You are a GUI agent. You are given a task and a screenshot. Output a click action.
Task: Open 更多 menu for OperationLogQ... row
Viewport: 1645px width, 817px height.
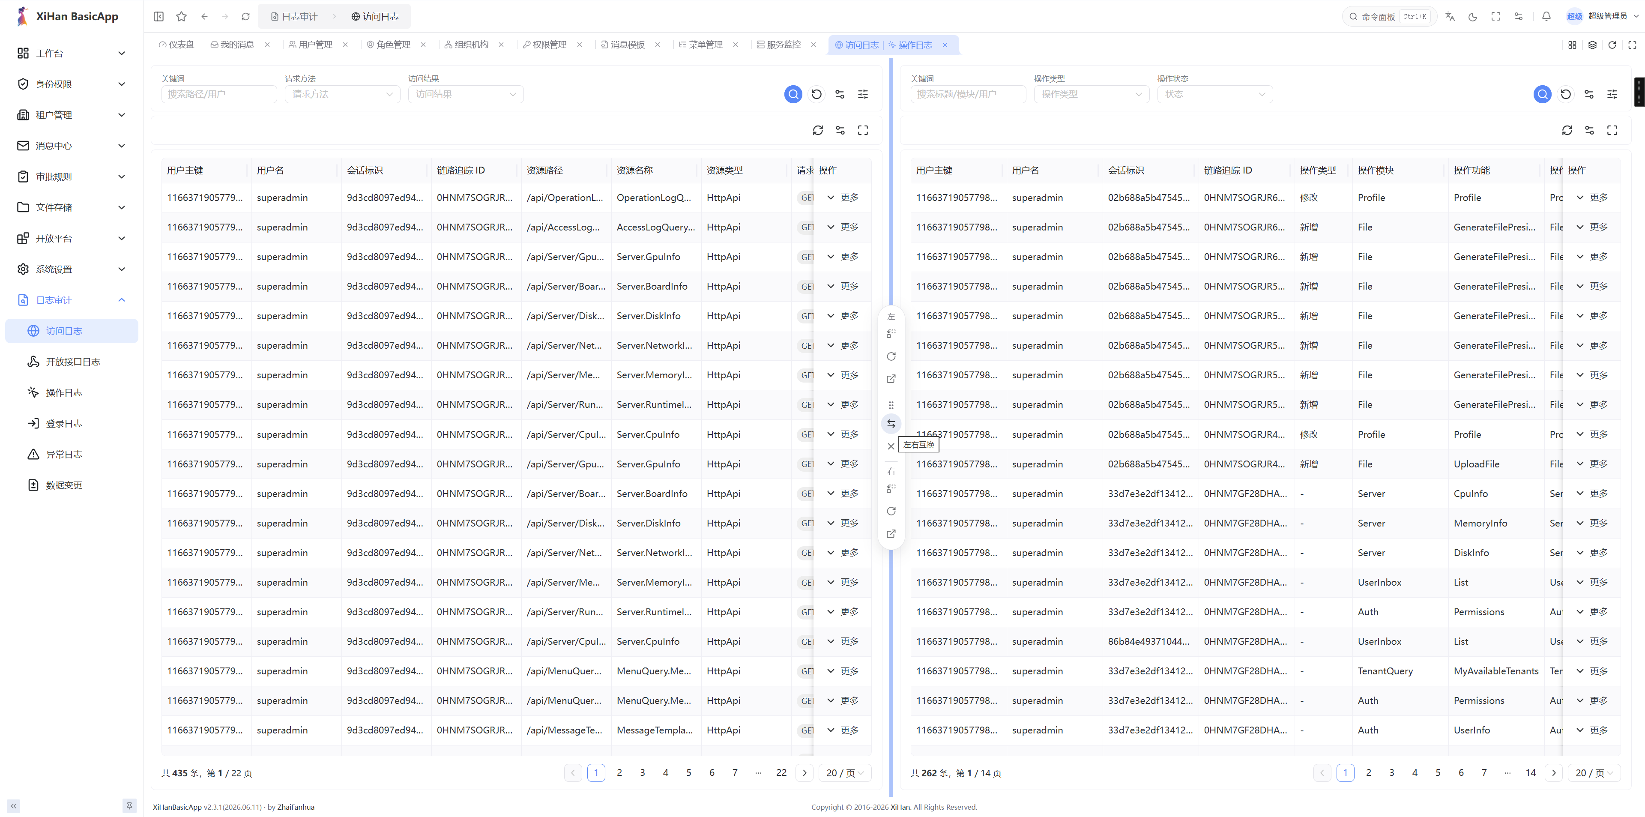coord(842,198)
